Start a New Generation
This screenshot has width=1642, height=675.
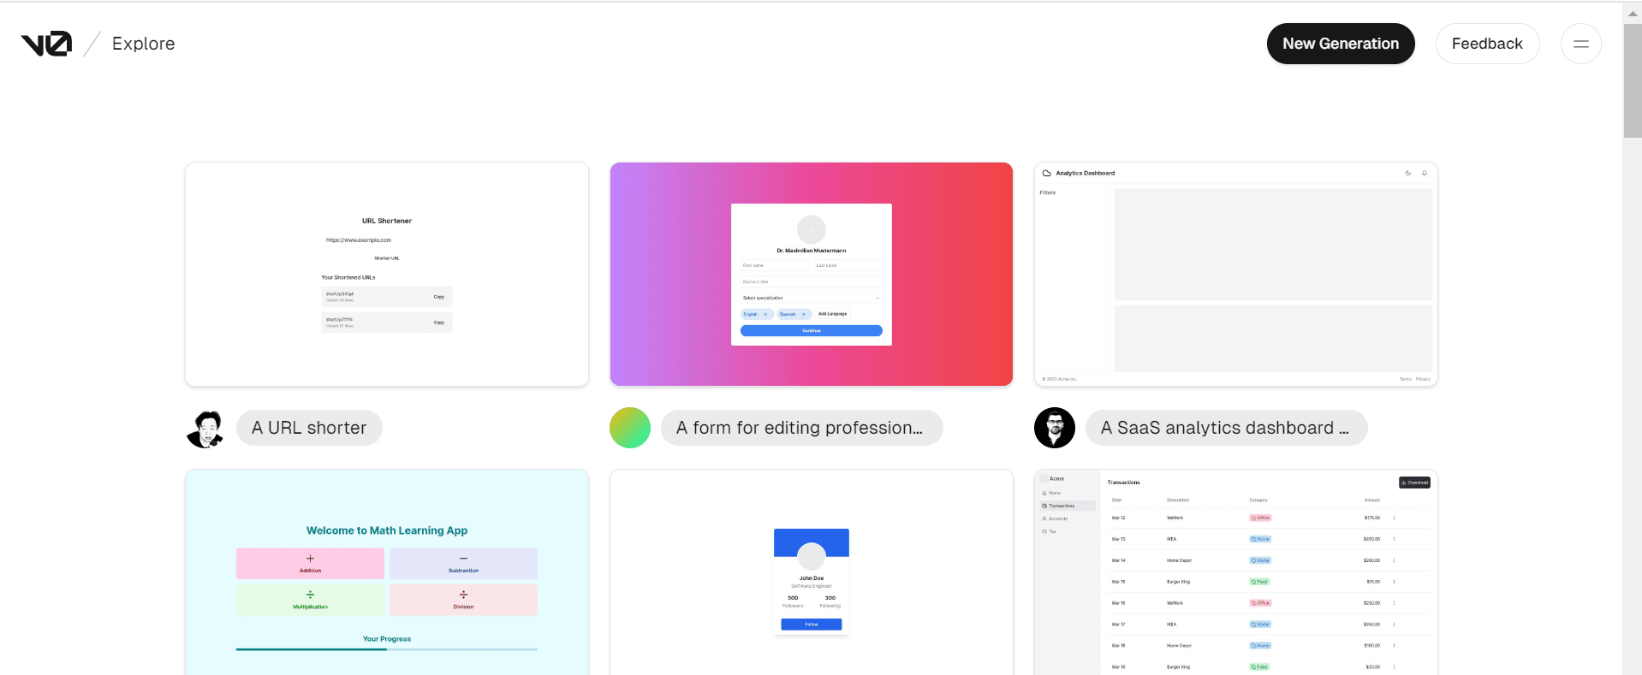1341,44
